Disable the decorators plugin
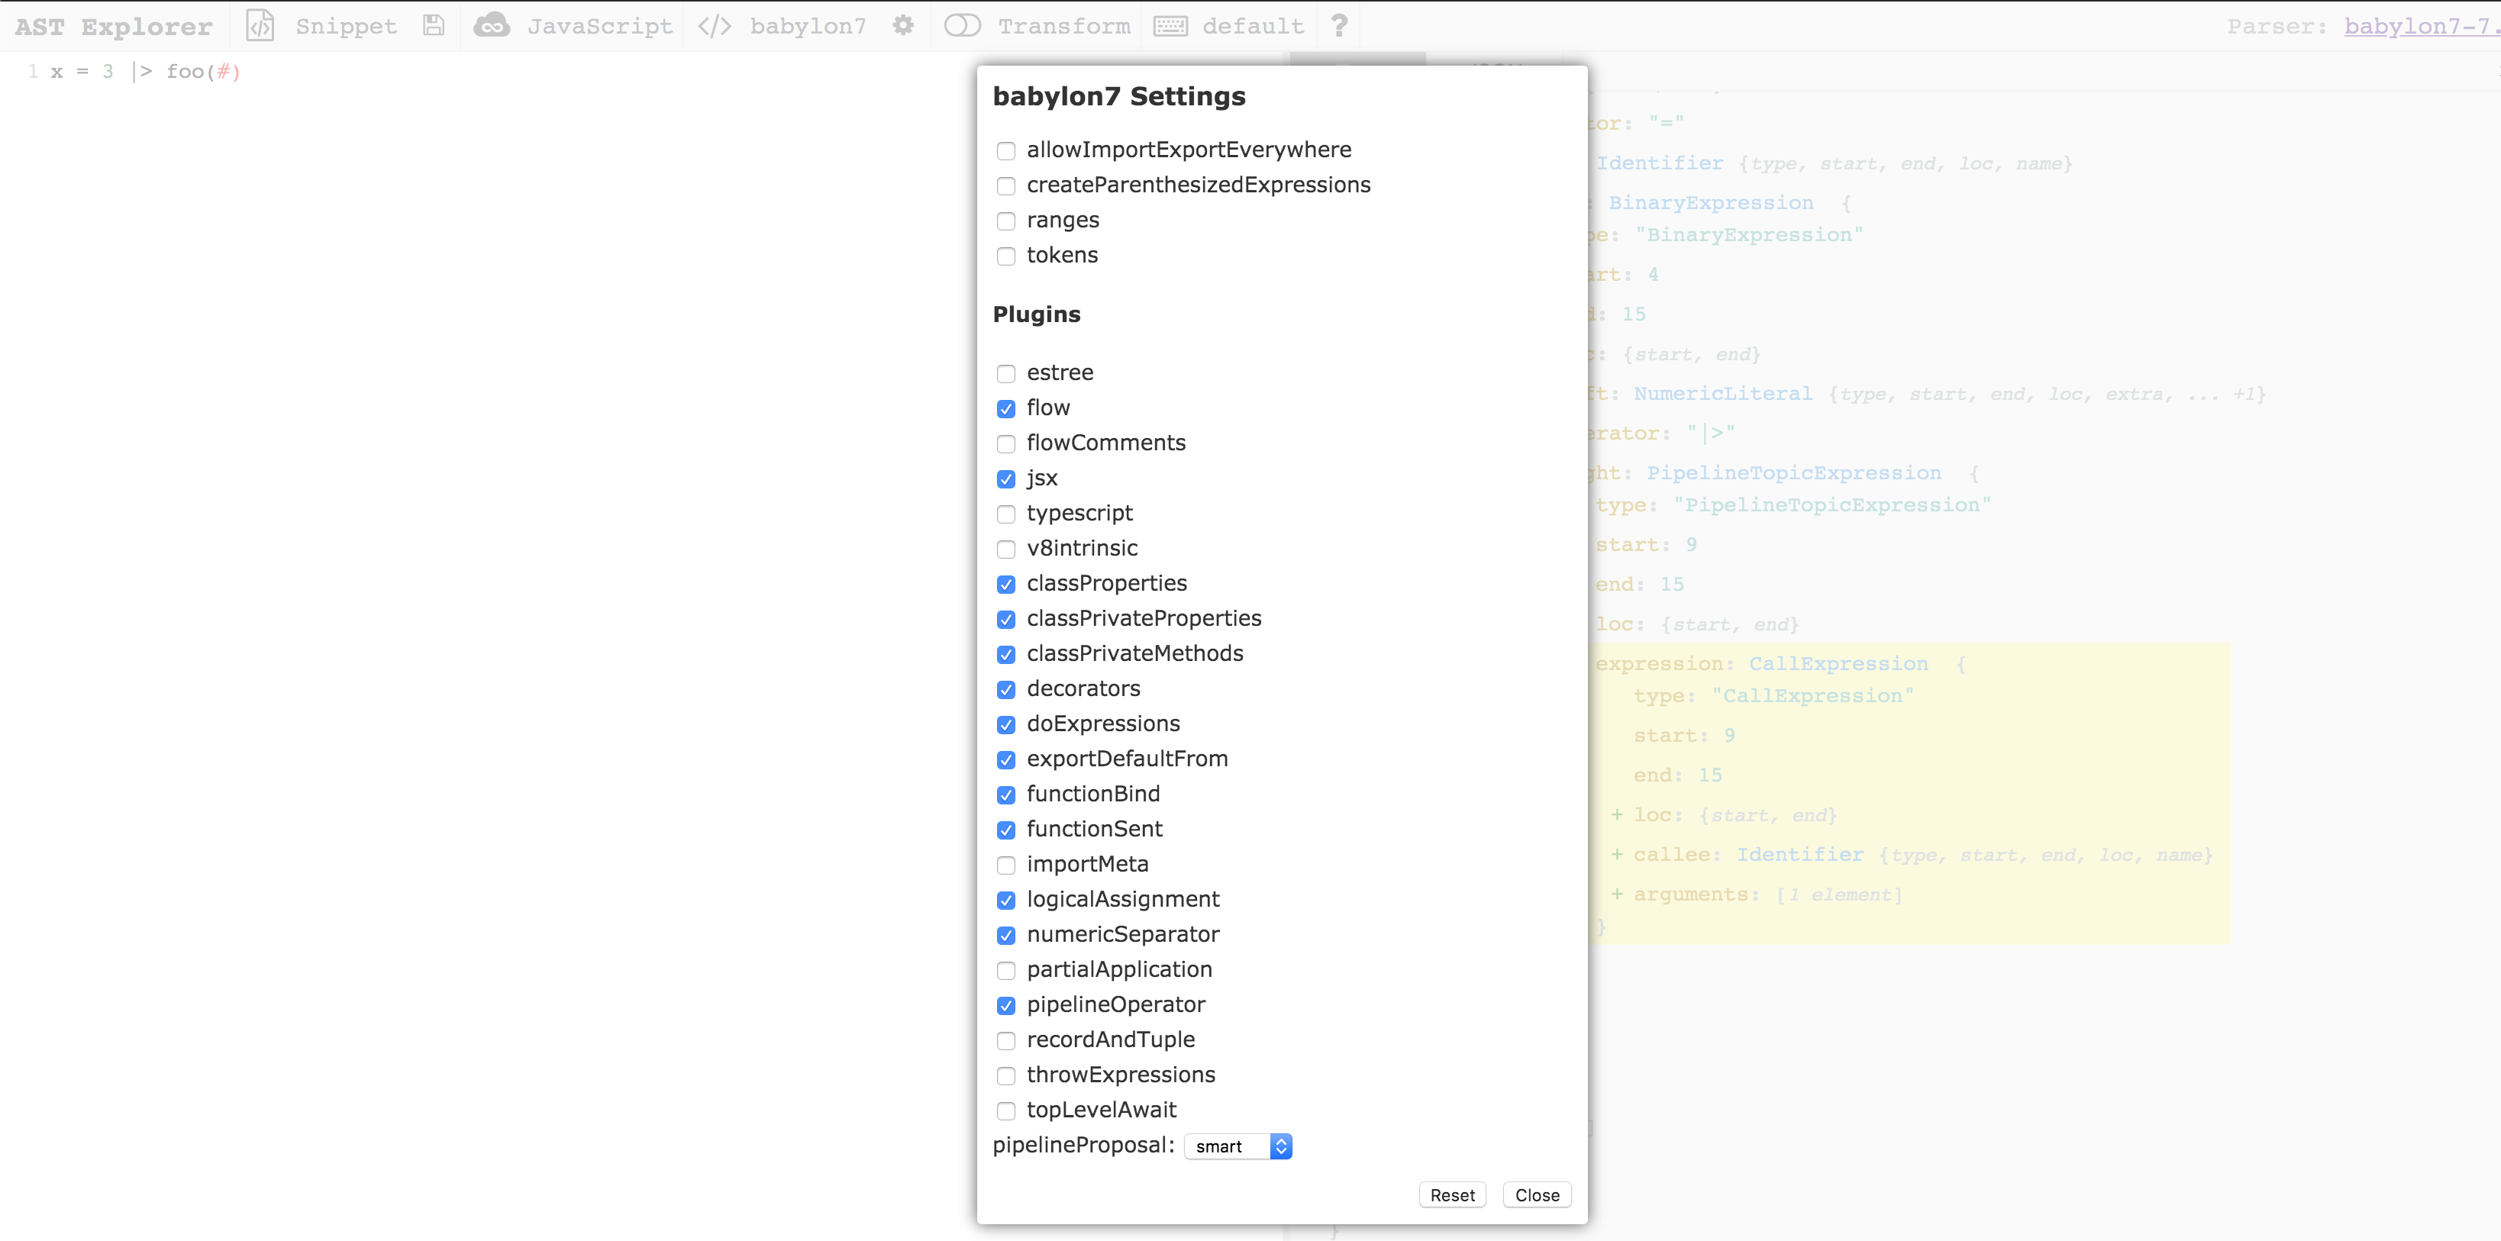 coord(1006,690)
